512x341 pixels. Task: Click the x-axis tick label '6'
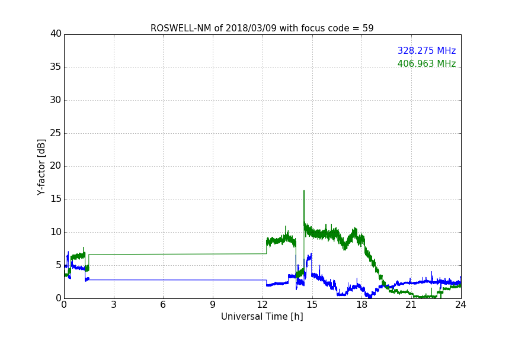[164, 305]
